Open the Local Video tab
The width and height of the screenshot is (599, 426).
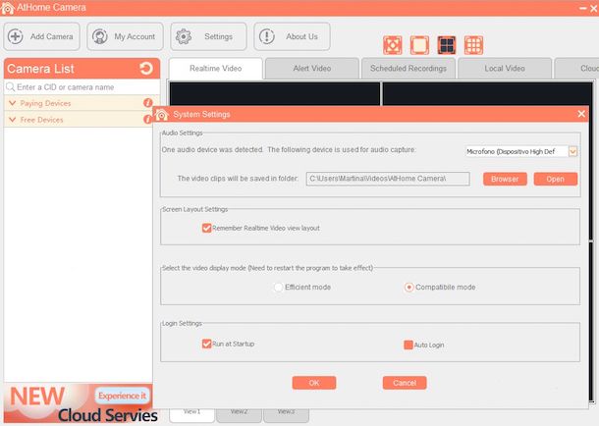coord(505,69)
